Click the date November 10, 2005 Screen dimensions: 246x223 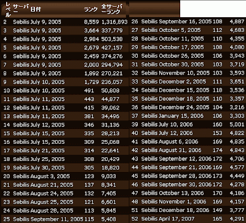[184, 73]
